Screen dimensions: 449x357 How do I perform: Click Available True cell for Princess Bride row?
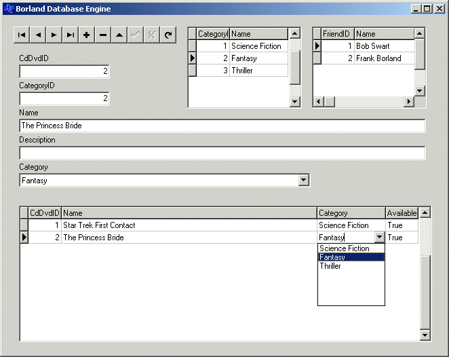pos(402,238)
